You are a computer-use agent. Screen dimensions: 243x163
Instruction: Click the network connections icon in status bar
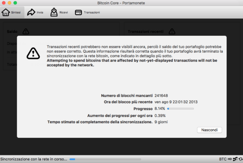pyautogui.click(x=235, y=159)
